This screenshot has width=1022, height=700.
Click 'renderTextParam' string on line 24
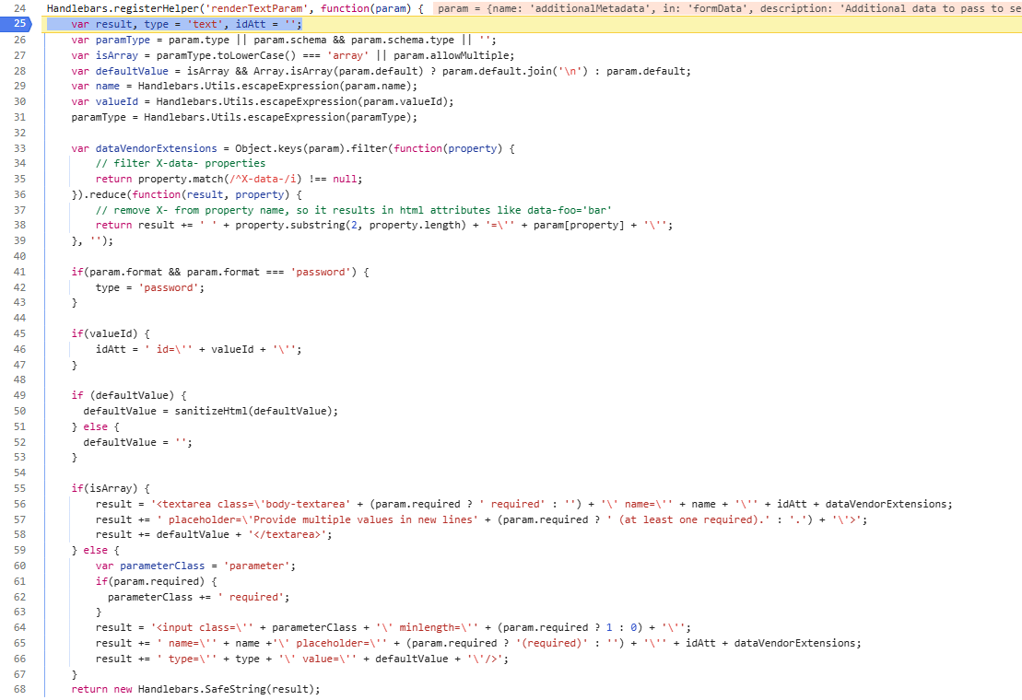click(x=257, y=8)
